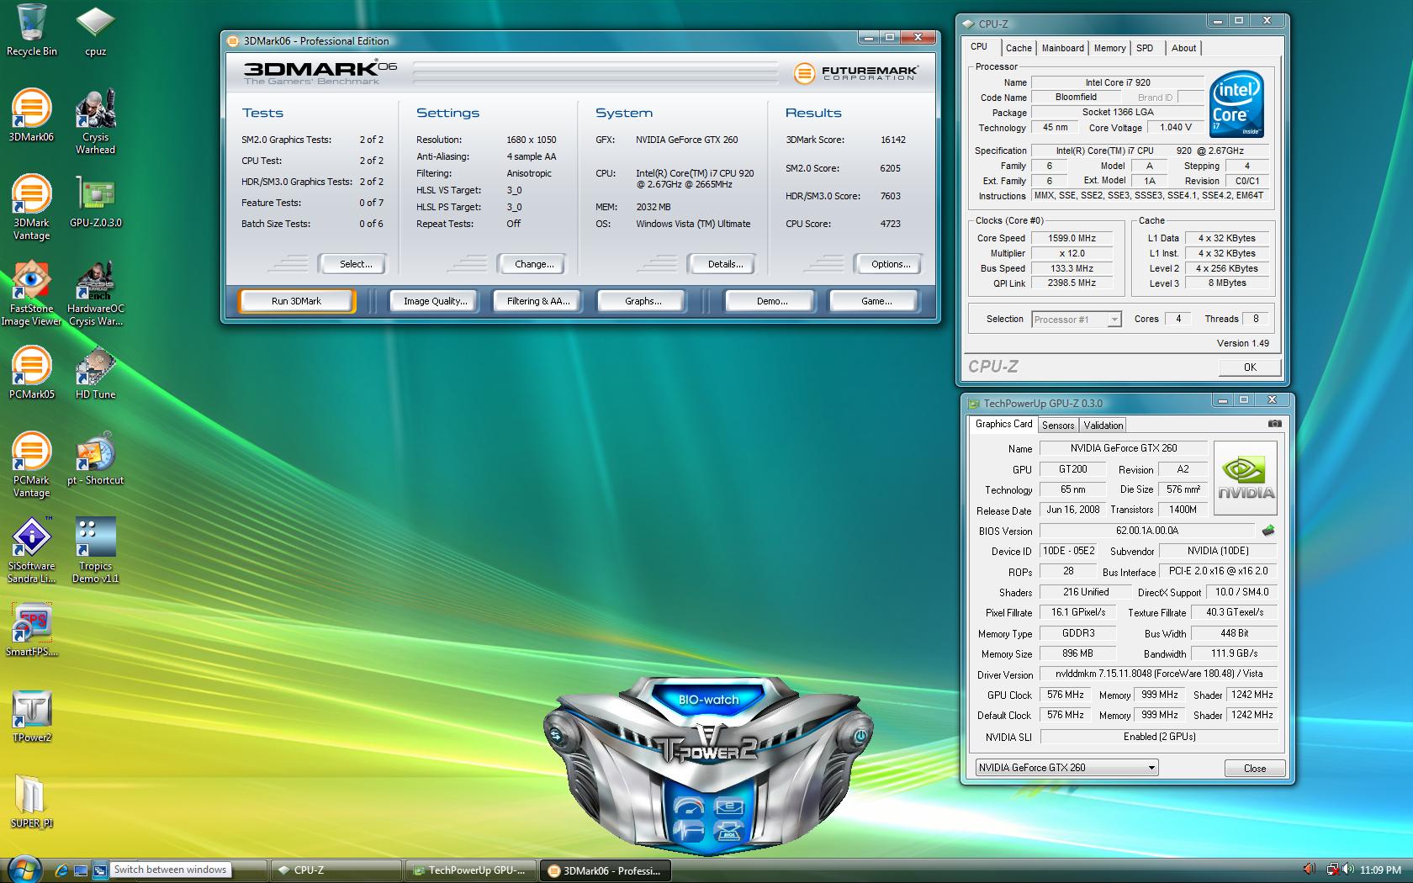Click the CPU-Z taskbar button
Image resolution: width=1413 pixels, height=883 pixels.
pyautogui.click(x=336, y=870)
